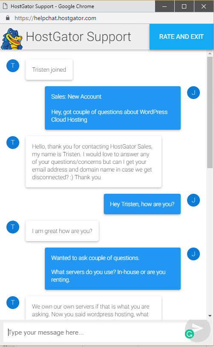This screenshot has height=347, width=214.
Task: Click the send message arrow icon
Action: click(x=197, y=327)
